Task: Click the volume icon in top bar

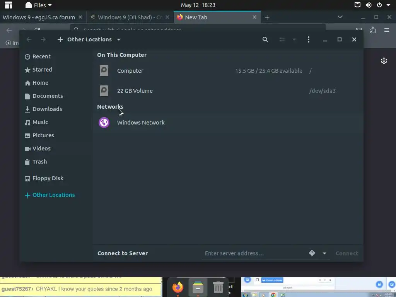Action: click(369, 5)
